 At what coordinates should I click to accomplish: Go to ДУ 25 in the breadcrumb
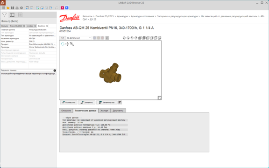tap(93, 20)
